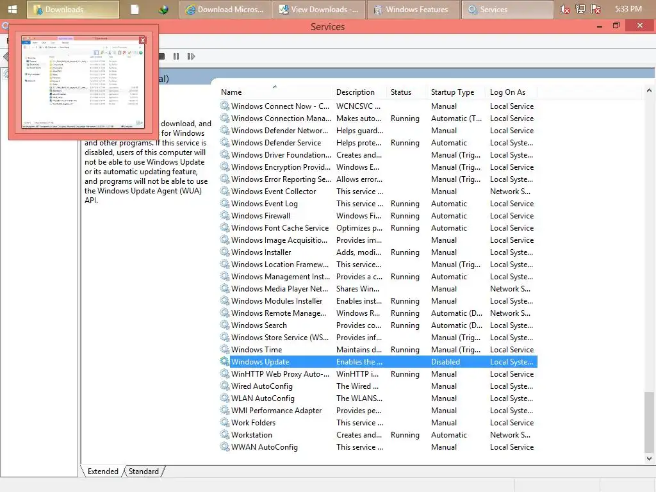Click gear icon beside Wired AutoConfig
The height and width of the screenshot is (492, 656).
(x=225, y=386)
